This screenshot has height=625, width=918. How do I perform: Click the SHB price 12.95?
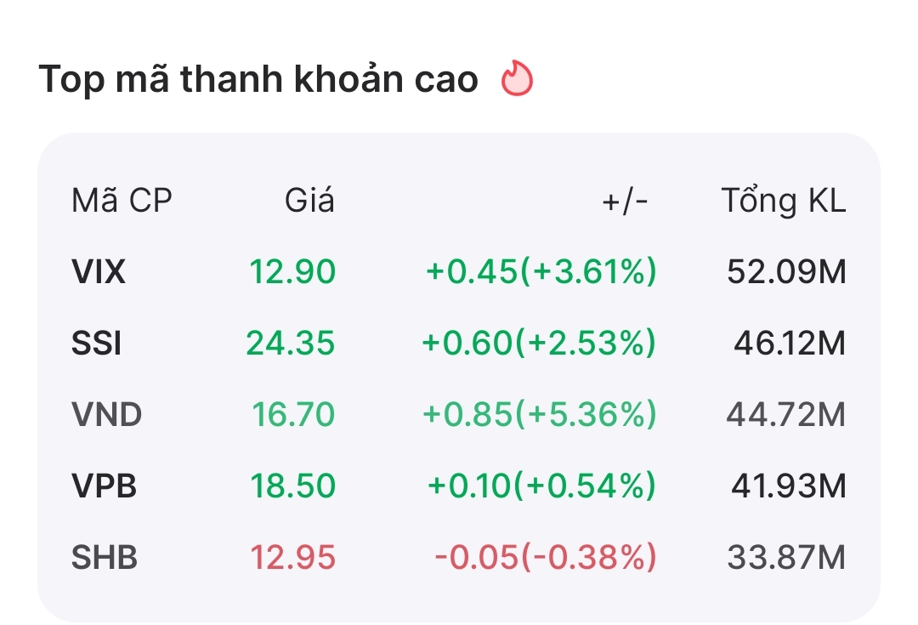(x=292, y=558)
